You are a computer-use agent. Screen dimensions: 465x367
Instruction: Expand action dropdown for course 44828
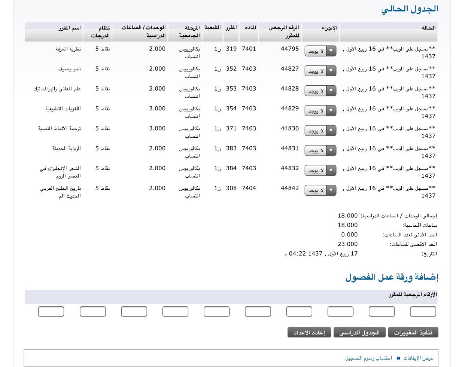(320, 91)
